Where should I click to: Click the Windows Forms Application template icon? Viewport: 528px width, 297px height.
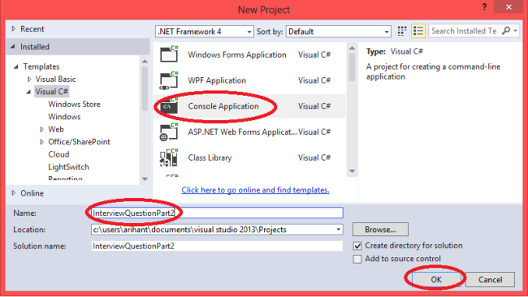(169, 54)
